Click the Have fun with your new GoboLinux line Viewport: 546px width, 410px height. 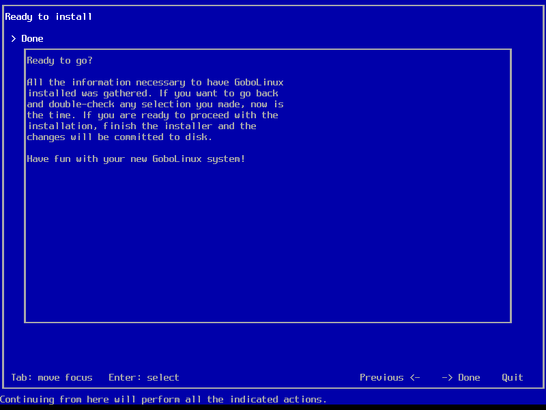pyautogui.click(x=136, y=159)
